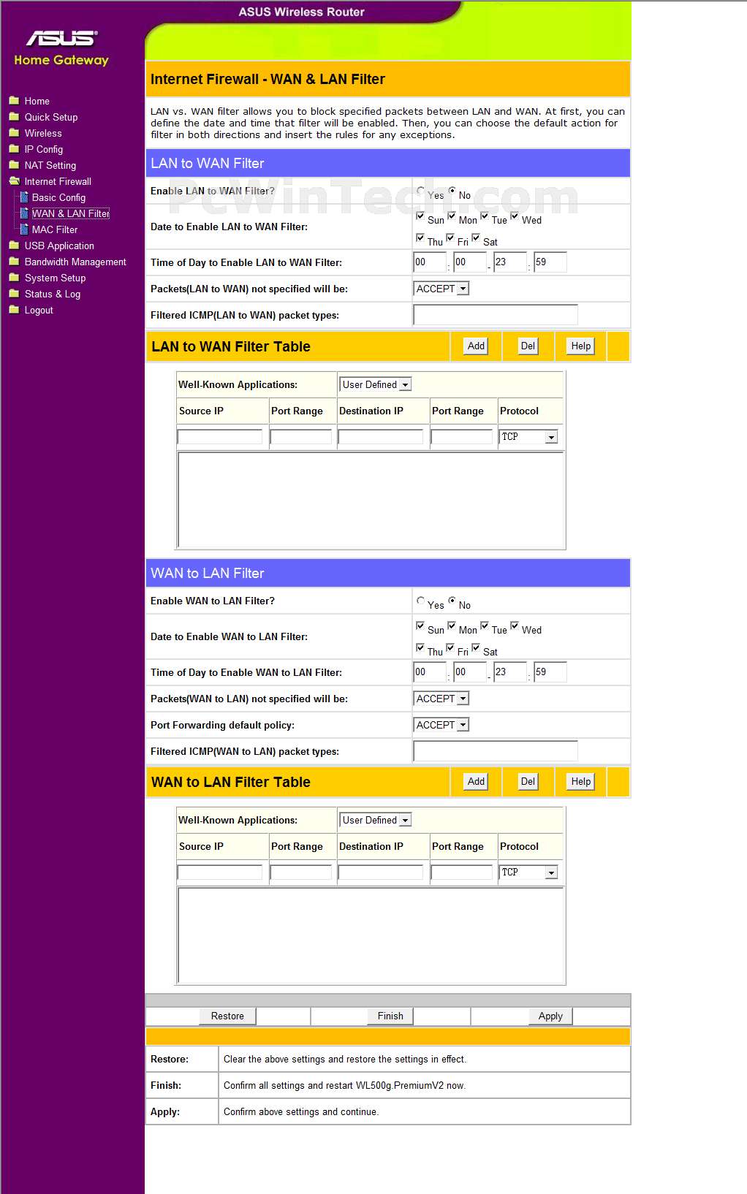Toggle Fri checkbox for LAN to WAN Filter
The width and height of the screenshot is (747, 1194).
(x=450, y=238)
